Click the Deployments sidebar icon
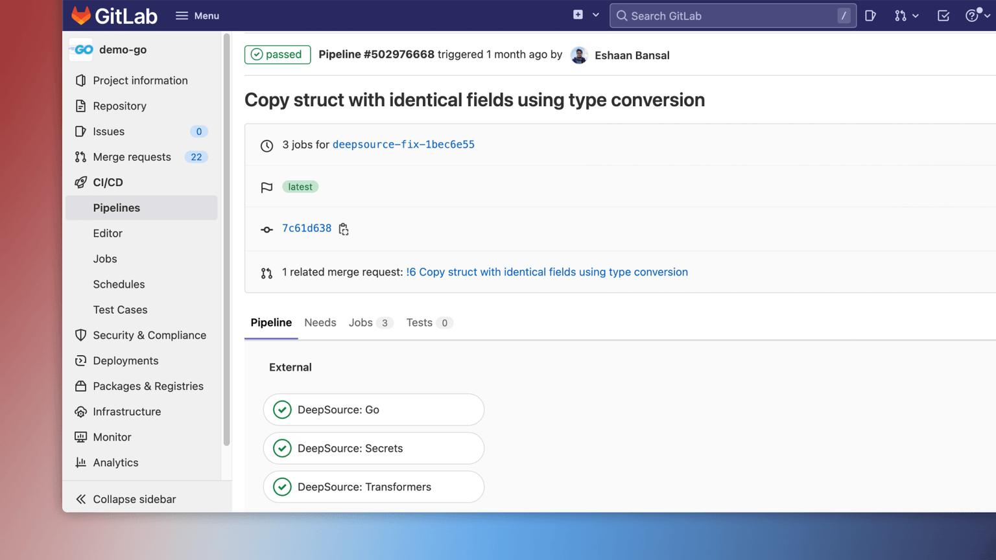 (80, 360)
